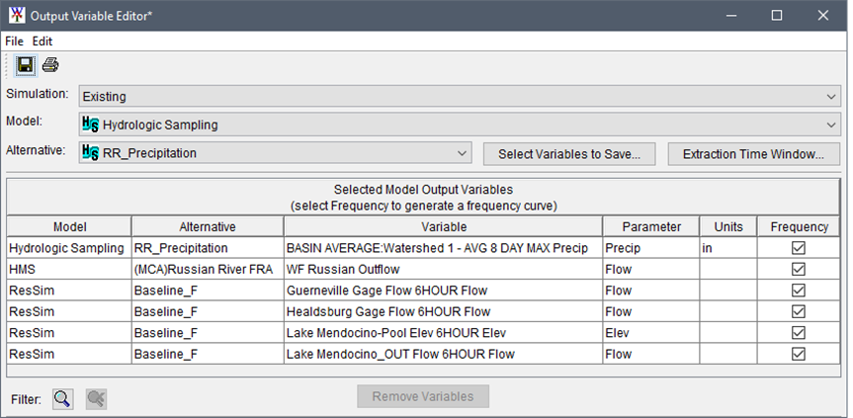Image resolution: width=853 pixels, height=418 pixels.
Task: Toggle Frequency checkbox for WF Russian Outflow
Action: point(798,269)
